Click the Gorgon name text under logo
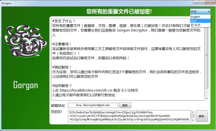This screenshot has width=216, height=131. click(26, 85)
